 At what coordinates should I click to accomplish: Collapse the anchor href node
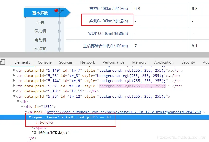coord(26,112)
